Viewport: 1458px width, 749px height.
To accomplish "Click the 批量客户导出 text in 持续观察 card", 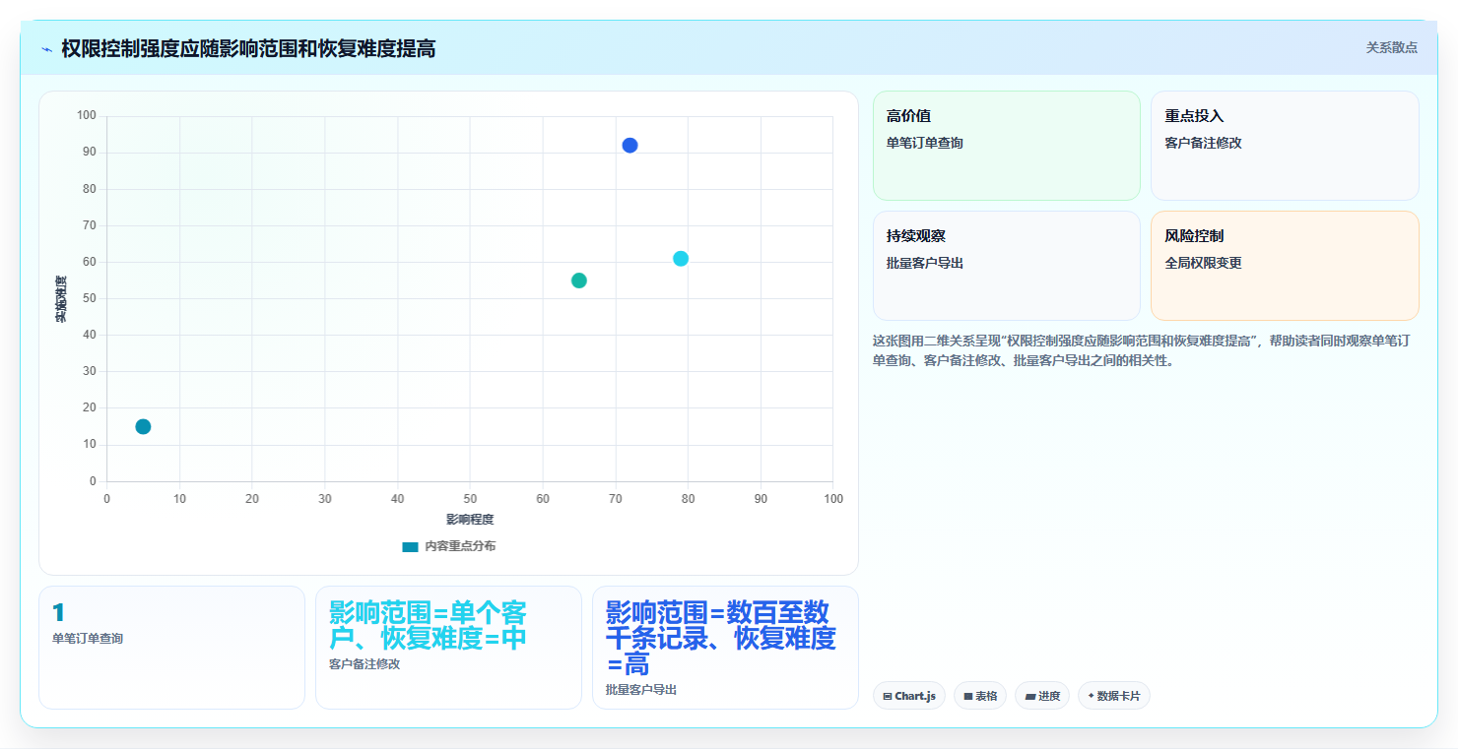I will coord(924,263).
